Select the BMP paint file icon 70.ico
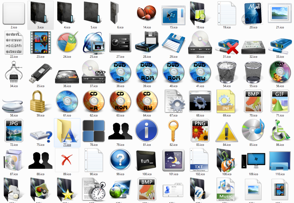The image size is (294, 203). pos(253,101)
